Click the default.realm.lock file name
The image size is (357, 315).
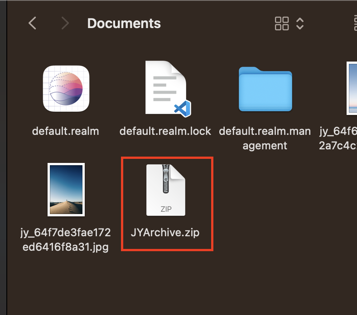click(165, 131)
